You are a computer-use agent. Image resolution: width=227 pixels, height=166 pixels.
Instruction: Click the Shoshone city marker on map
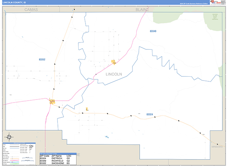click(x=52, y=101)
